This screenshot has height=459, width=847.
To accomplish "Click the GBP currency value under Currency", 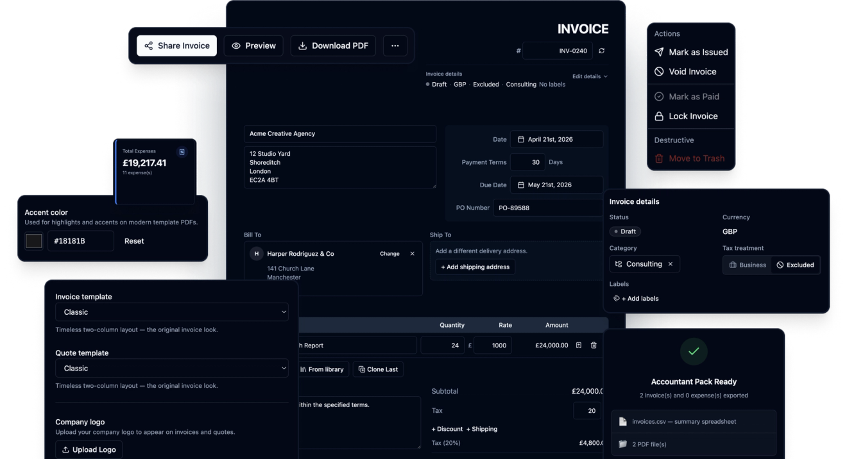I will click(730, 231).
